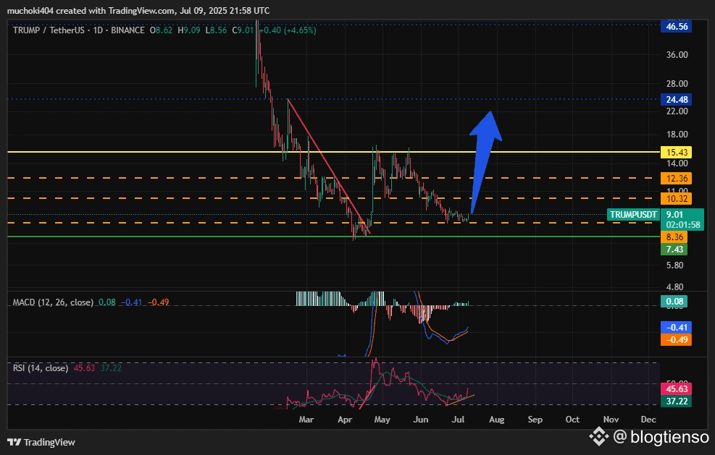
Task: Click the C9.01 close value
Action: (243, 30)
